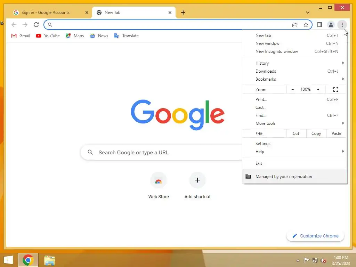The width and height of the screenshot is (356, 267).
Task: Open Downloads from the menu
Action: click(x=294, y=71)
